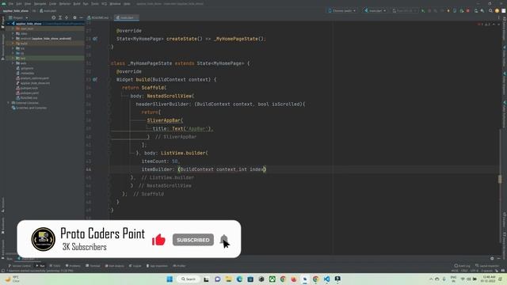Click Search Everywhere magnifier icon
Viewport: 507px width, 285px height.
click(490, 10)
